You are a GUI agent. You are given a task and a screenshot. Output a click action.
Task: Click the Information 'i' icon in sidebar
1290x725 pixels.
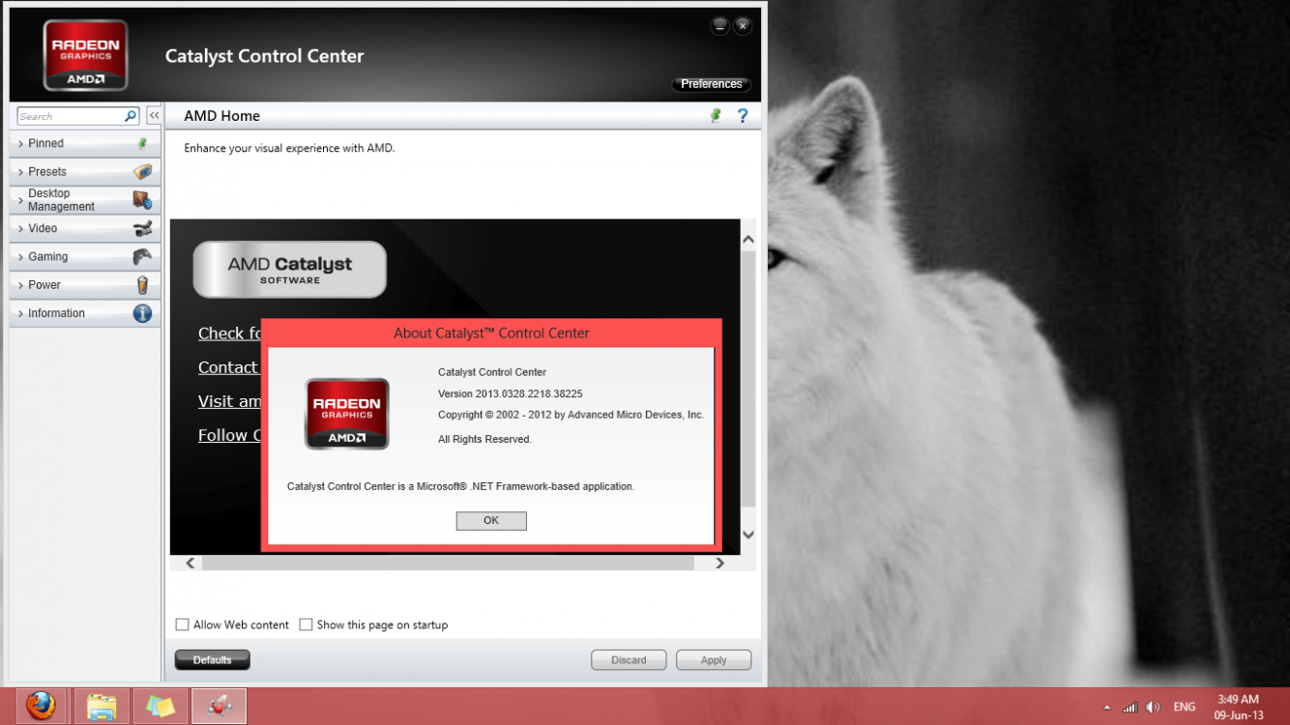(x=142, y=313)
